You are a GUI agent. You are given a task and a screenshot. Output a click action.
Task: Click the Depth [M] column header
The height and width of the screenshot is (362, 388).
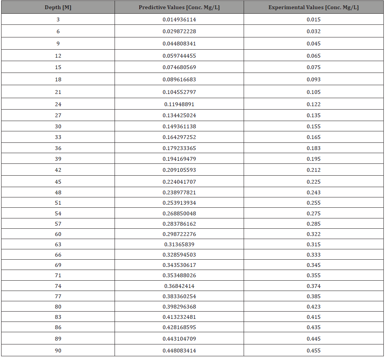(58, 7)
